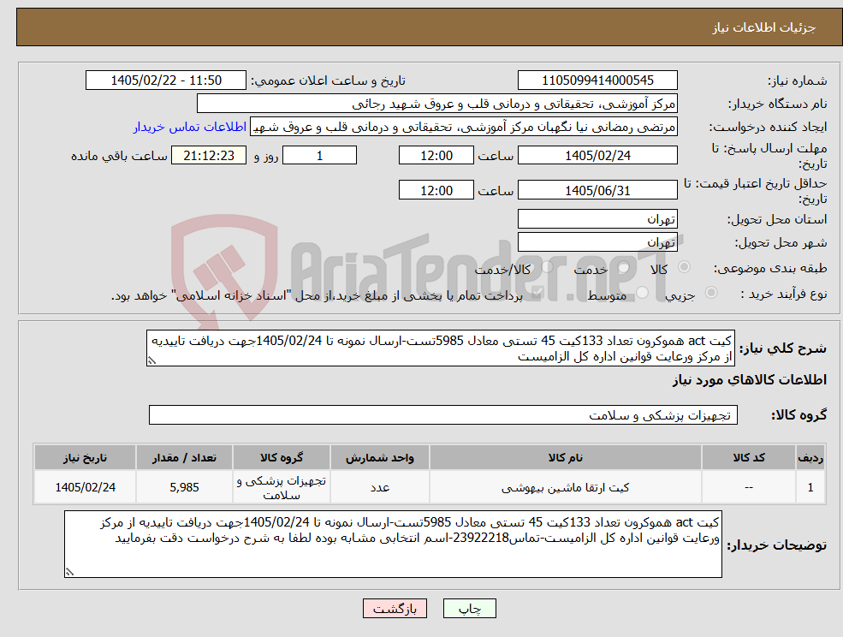Click the buyer notes text area
Viewport: 843px width, 637px height.
pos(393,544)
